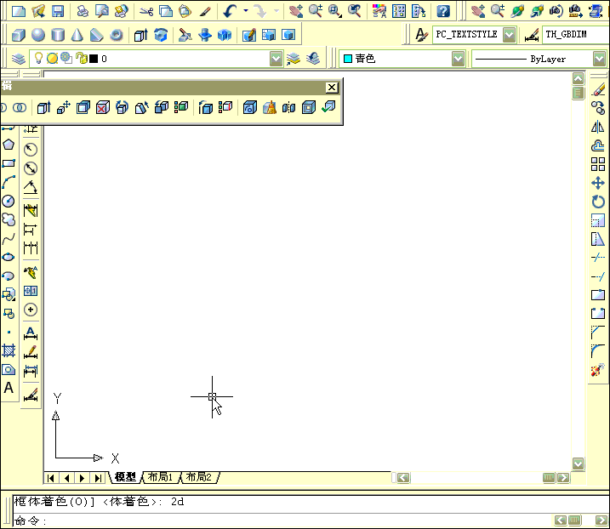Click the Center Mark dimension tool
This screenshot has height=529, width=610.
pos(31,310)
